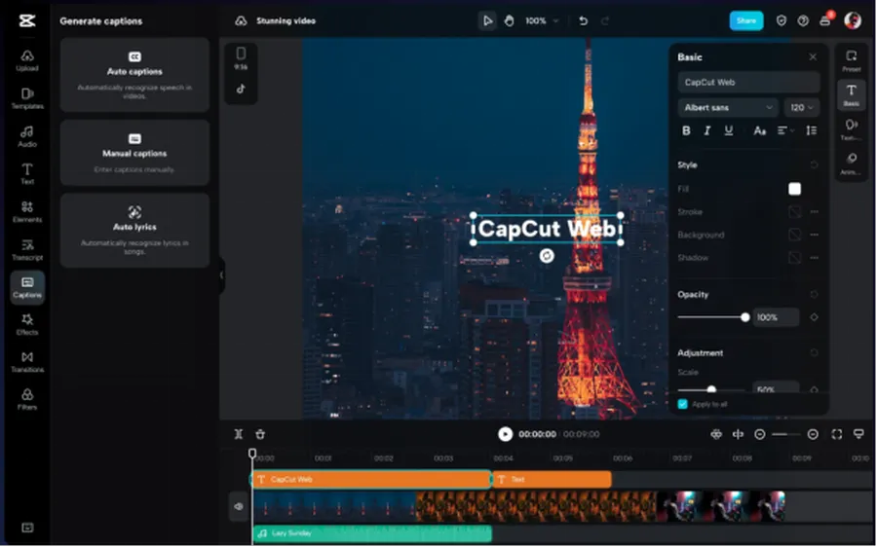Open the Text sidebar section
Image resolution: width=877 pixels, height=547 pixels.
point(27,174)
